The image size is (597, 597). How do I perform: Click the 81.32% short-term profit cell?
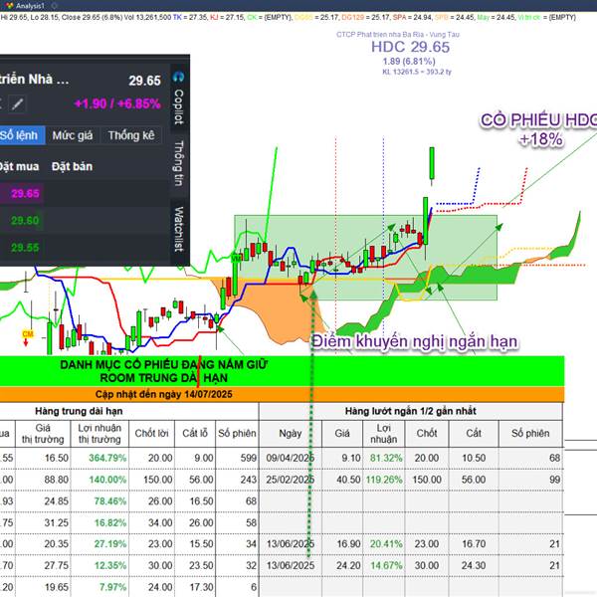(386, 458)
